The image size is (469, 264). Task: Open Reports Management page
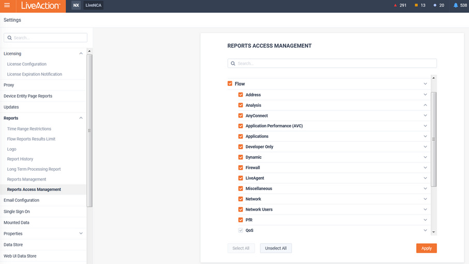[26, 180]
